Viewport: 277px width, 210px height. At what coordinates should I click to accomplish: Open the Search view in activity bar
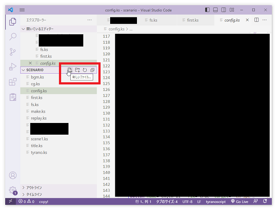(x=13, y=37)
